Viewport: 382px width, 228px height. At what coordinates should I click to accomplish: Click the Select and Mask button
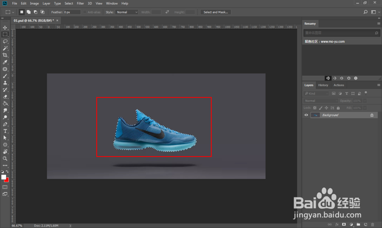click(215, 12)
